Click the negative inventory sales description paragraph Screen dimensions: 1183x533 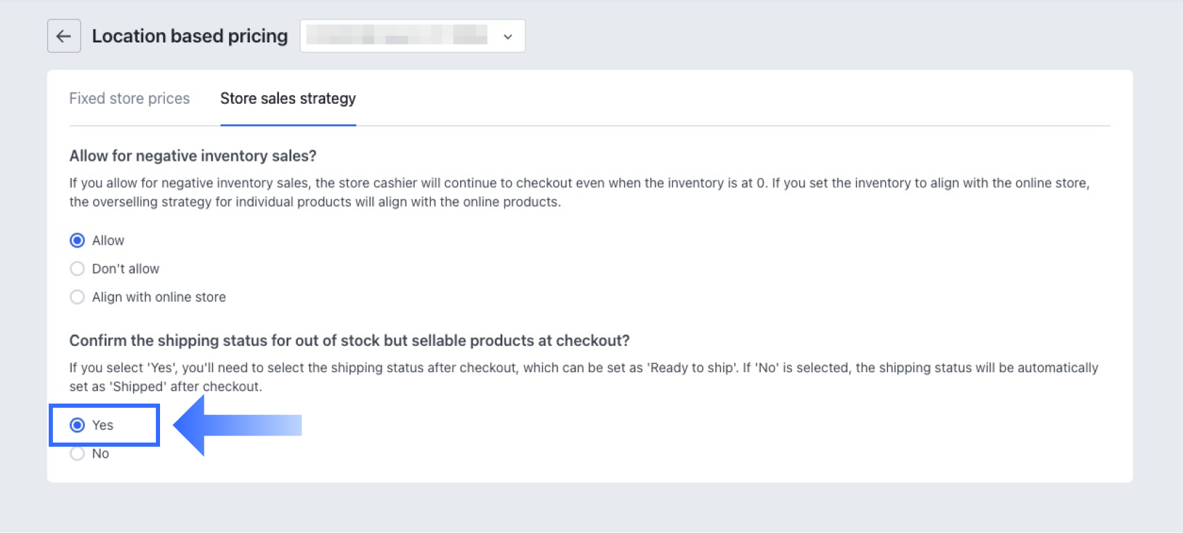click(x=579, y=193)
